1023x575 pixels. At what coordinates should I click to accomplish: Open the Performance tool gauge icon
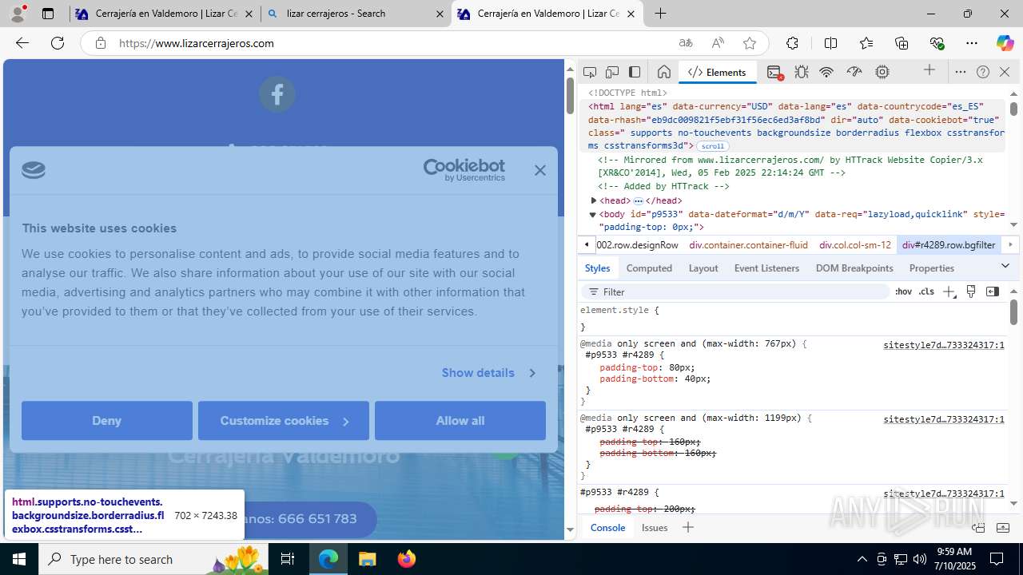pos(854,72)
